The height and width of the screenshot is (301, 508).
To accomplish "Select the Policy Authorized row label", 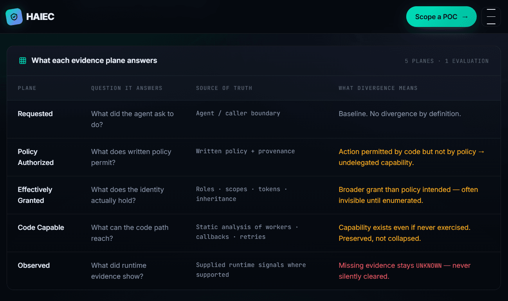I will [36, 157].
